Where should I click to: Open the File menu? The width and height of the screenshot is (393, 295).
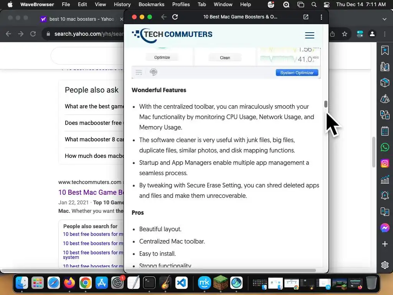[66, 4]
